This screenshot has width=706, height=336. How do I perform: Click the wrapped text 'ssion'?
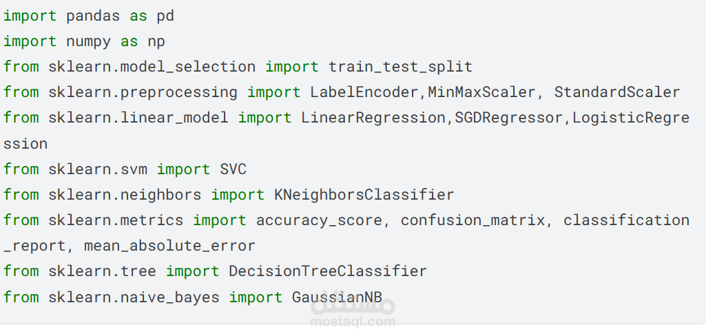[25, 144]
